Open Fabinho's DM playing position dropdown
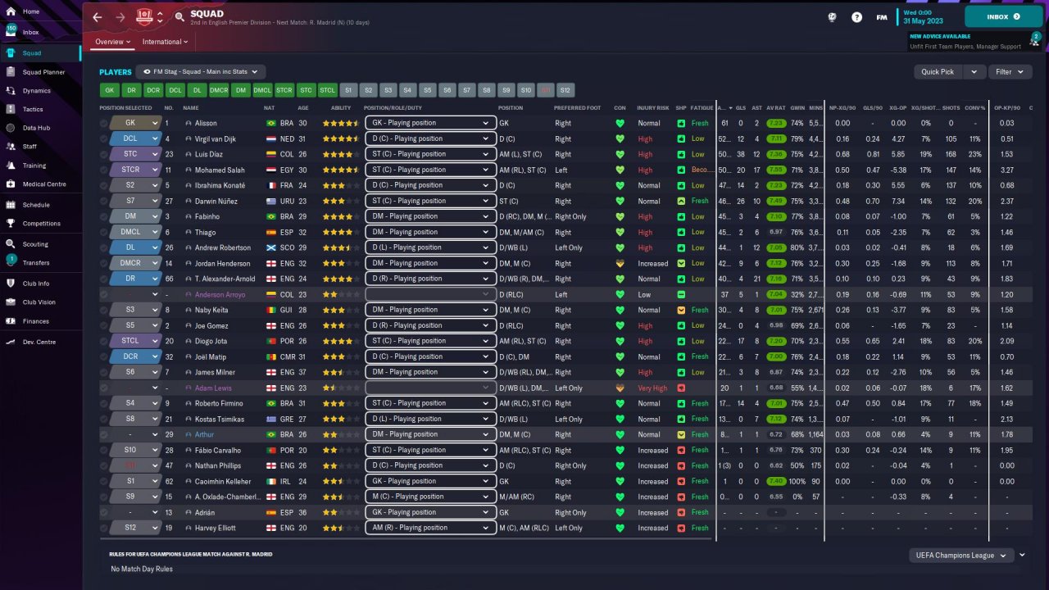The image size is (1049, 590). (x=431, y=216)
